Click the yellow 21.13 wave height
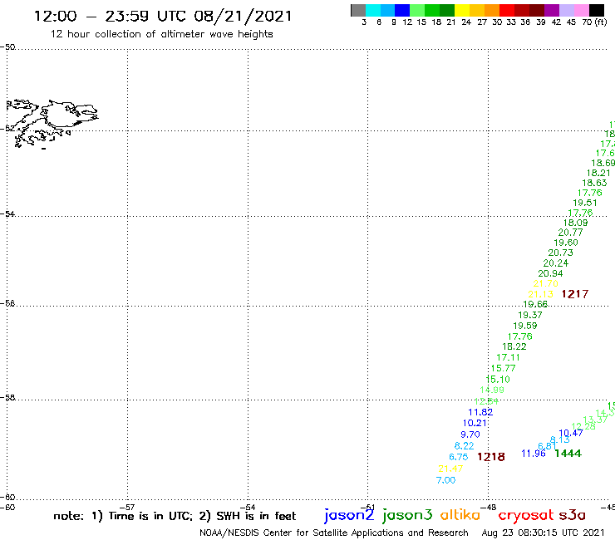This screenshot has width=615, height=540. 540,294
